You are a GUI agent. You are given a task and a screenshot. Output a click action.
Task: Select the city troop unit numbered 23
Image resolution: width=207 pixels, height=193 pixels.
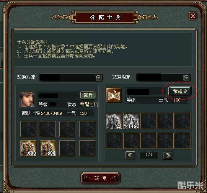click(114, 121)
